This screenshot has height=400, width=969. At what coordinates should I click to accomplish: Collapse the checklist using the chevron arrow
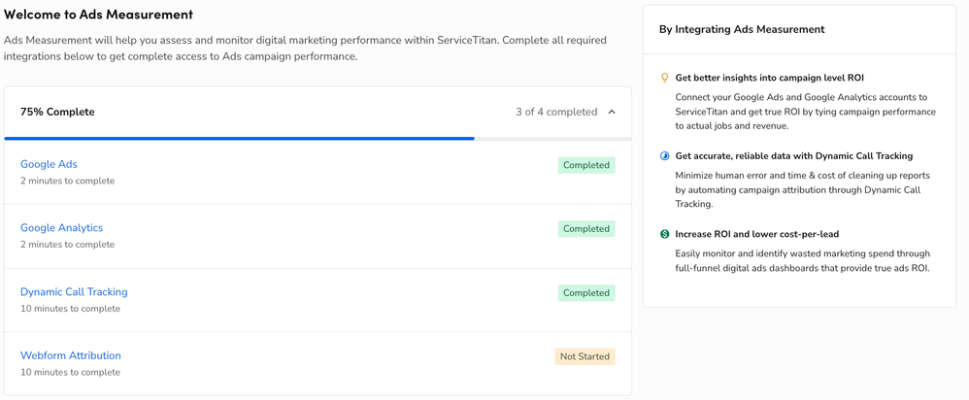coord(612,113)
